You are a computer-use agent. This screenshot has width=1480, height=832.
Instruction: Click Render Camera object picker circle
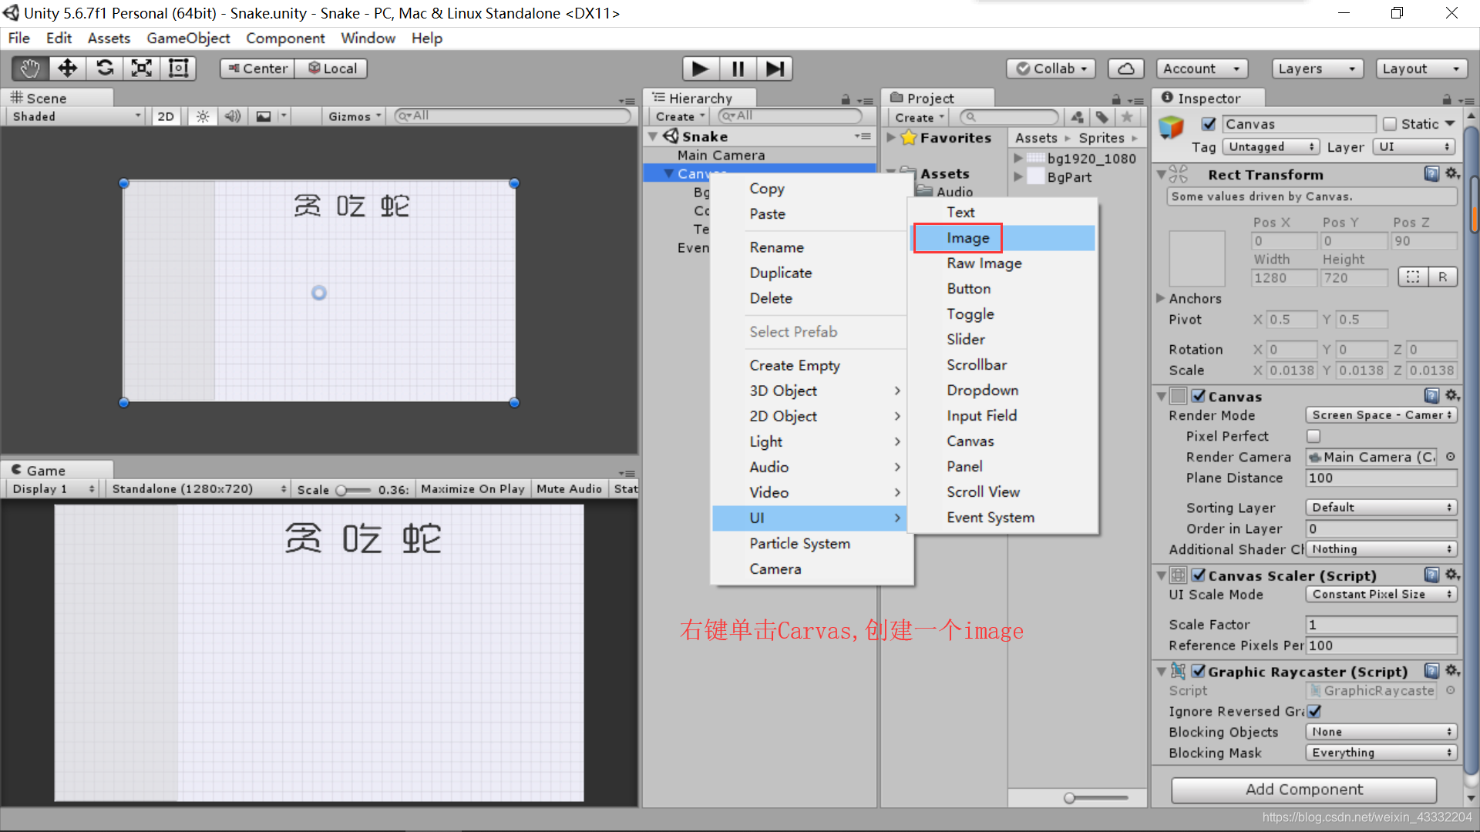(x=1450, y=457)
